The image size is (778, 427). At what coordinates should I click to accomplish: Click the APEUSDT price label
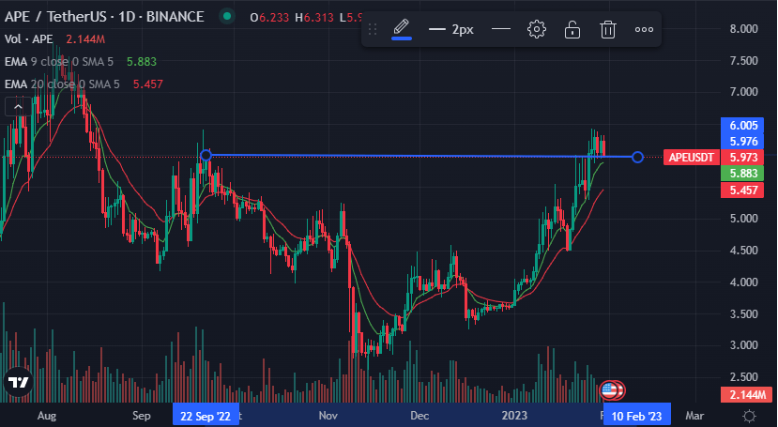[691, 158]
